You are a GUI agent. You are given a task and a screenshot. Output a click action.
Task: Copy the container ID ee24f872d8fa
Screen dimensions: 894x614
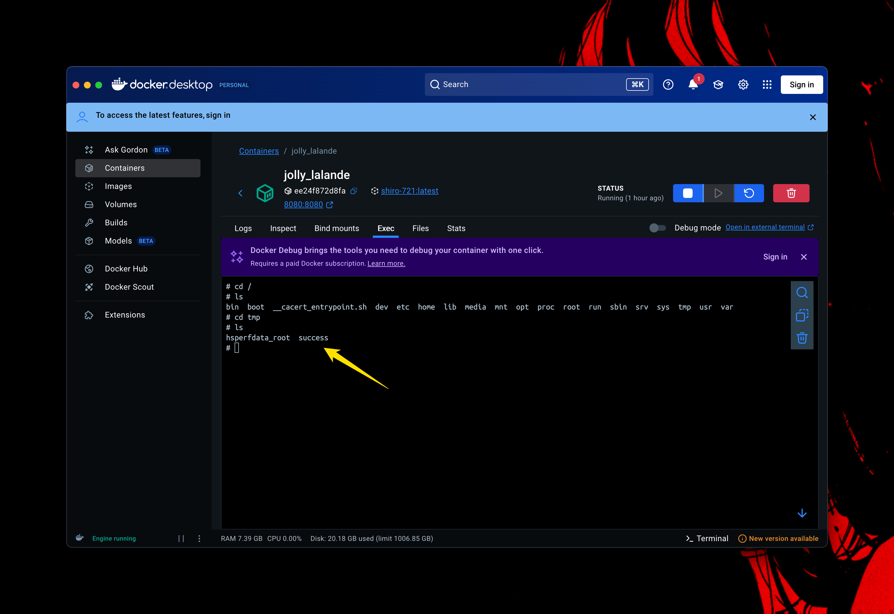354,191
